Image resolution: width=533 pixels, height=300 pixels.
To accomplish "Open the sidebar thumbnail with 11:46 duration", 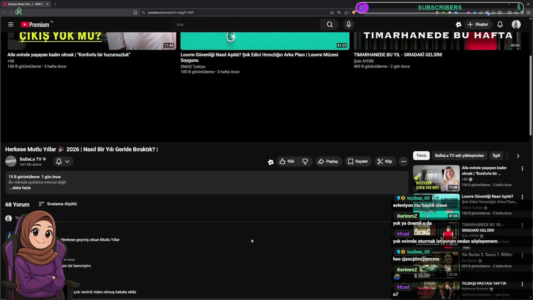I will tap(436, 178).
